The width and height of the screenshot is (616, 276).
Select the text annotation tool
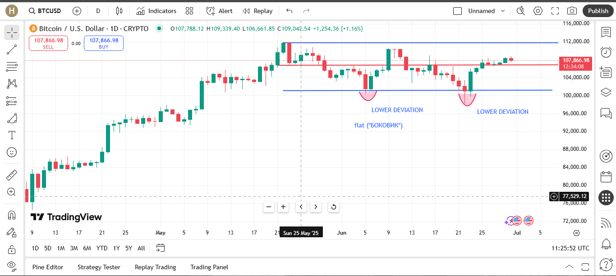point(12,135)
